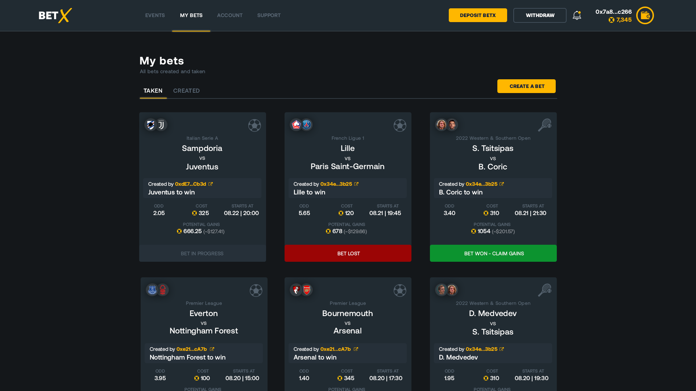Screen dimensions: 696x391
Task: Click the Withdraw button
Action: tap(540, 15)
